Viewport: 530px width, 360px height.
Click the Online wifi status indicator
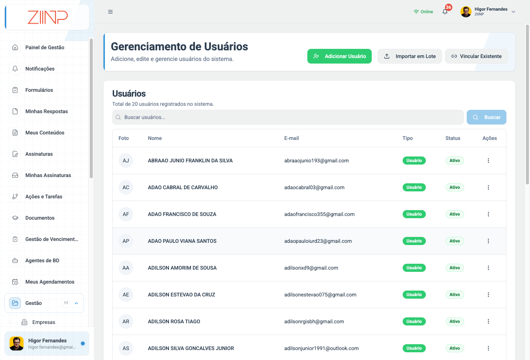coord(423,12)
